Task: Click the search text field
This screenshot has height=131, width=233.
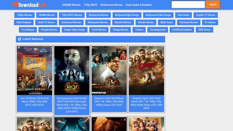Action: (188, 4)
